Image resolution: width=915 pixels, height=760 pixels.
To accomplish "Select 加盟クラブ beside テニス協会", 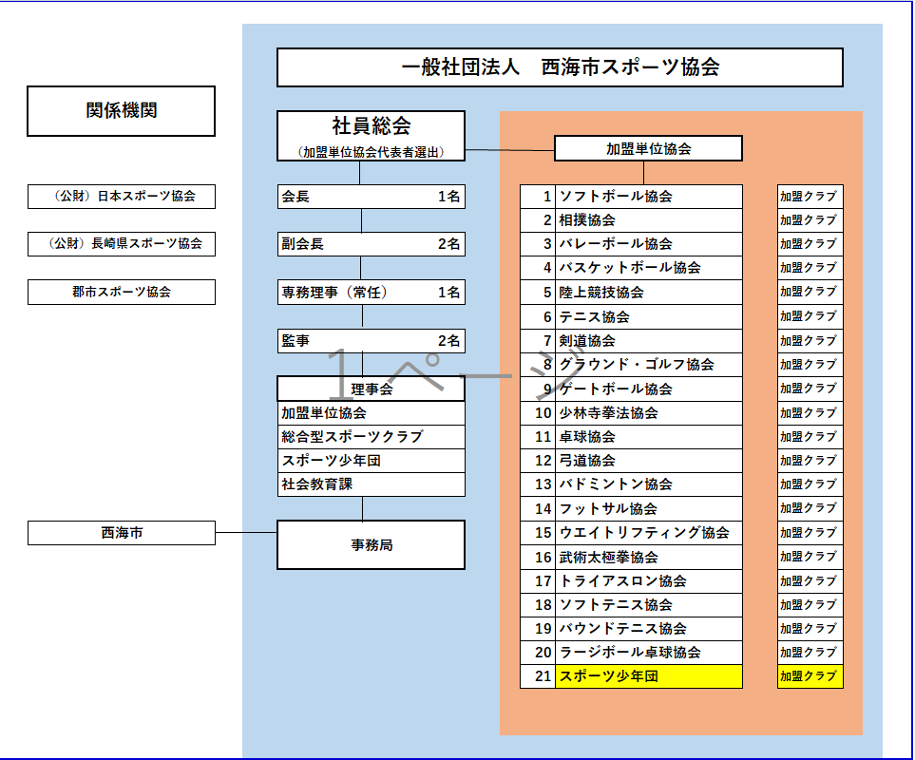I will (810, 316).
